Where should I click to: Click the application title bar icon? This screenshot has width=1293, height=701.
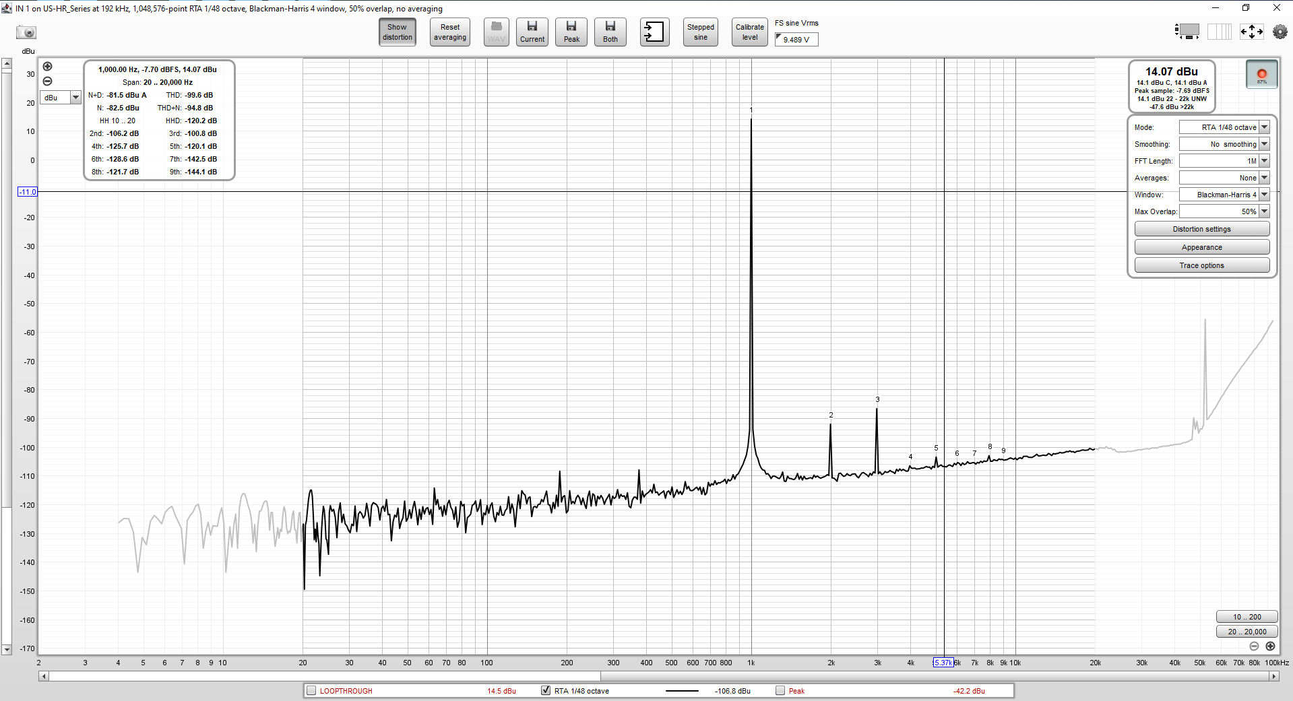click(x=7, y=8)
